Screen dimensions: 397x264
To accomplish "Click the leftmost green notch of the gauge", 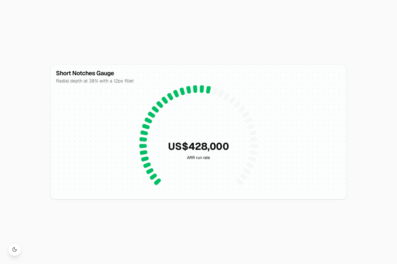I will point(143,146).
